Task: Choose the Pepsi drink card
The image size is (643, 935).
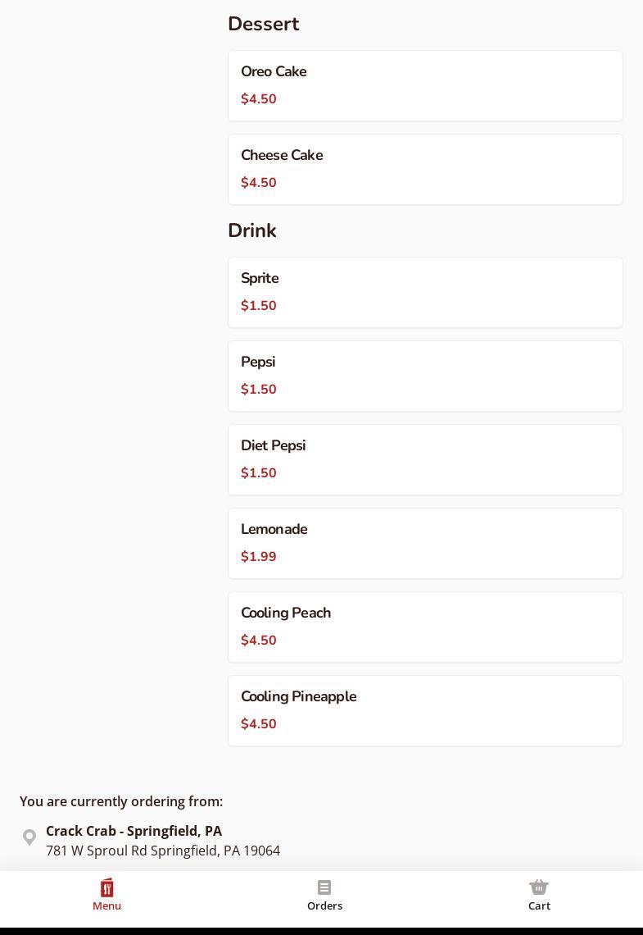Action: [425, 376]
